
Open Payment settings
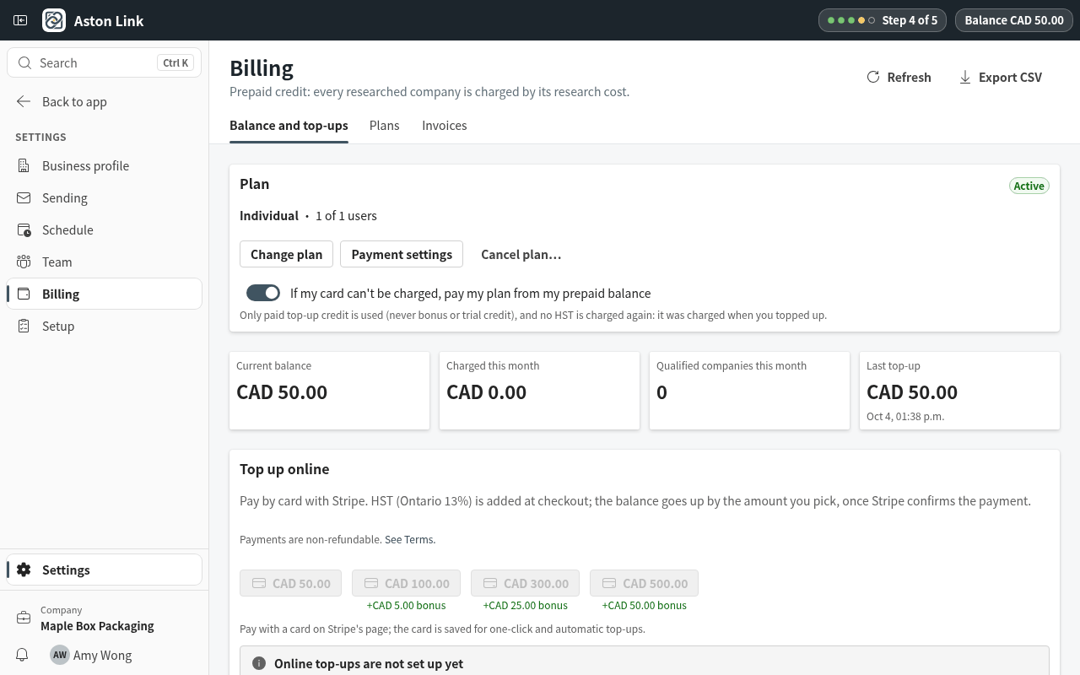pyautogui.click(x=402, y=254)
